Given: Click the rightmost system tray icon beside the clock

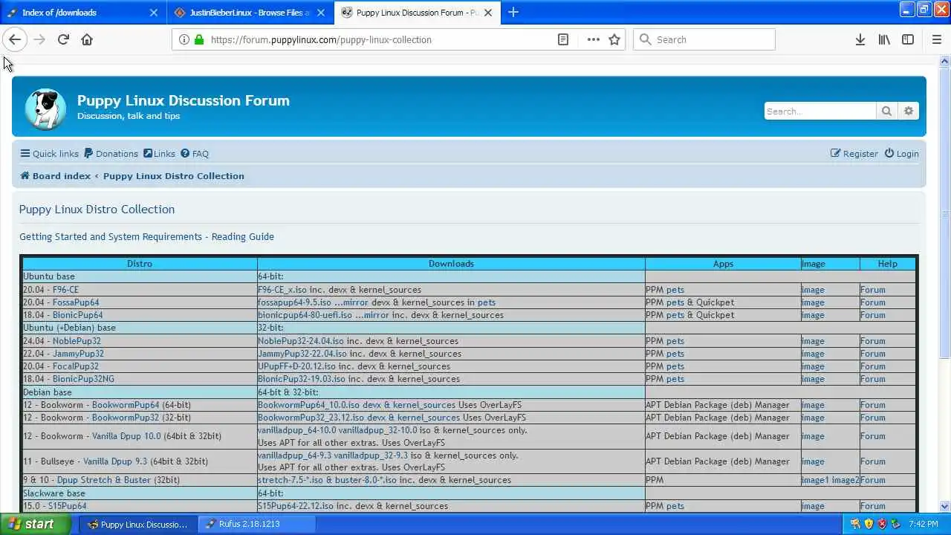Looking at the screenshot, I should (x=895, y=524).
